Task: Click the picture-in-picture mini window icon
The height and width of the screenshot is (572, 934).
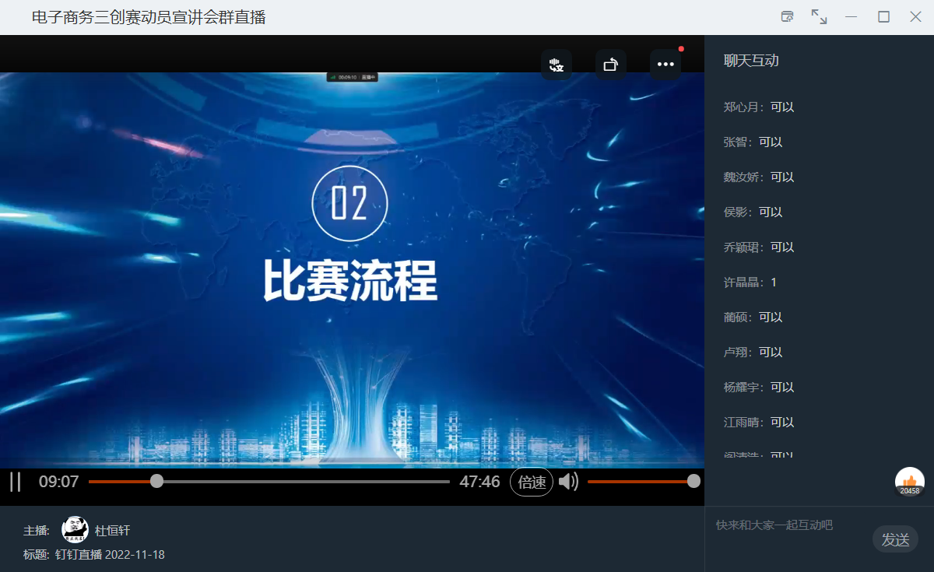Action: coord(787,17)
